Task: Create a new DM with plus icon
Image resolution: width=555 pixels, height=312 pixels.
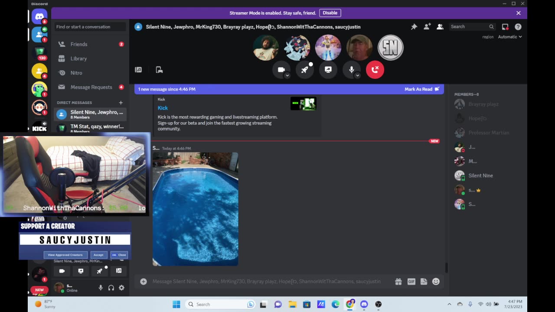Action: (121, 103)
